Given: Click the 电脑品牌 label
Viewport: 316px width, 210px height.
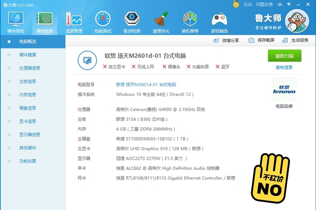Looking at the screenshot, I should pyautogui.click(x=284, y=106).
